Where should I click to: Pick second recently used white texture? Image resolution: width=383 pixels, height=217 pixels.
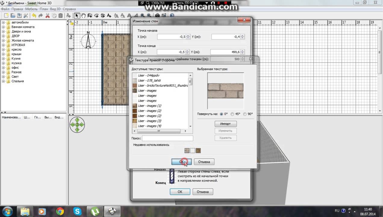coord(192,150)
